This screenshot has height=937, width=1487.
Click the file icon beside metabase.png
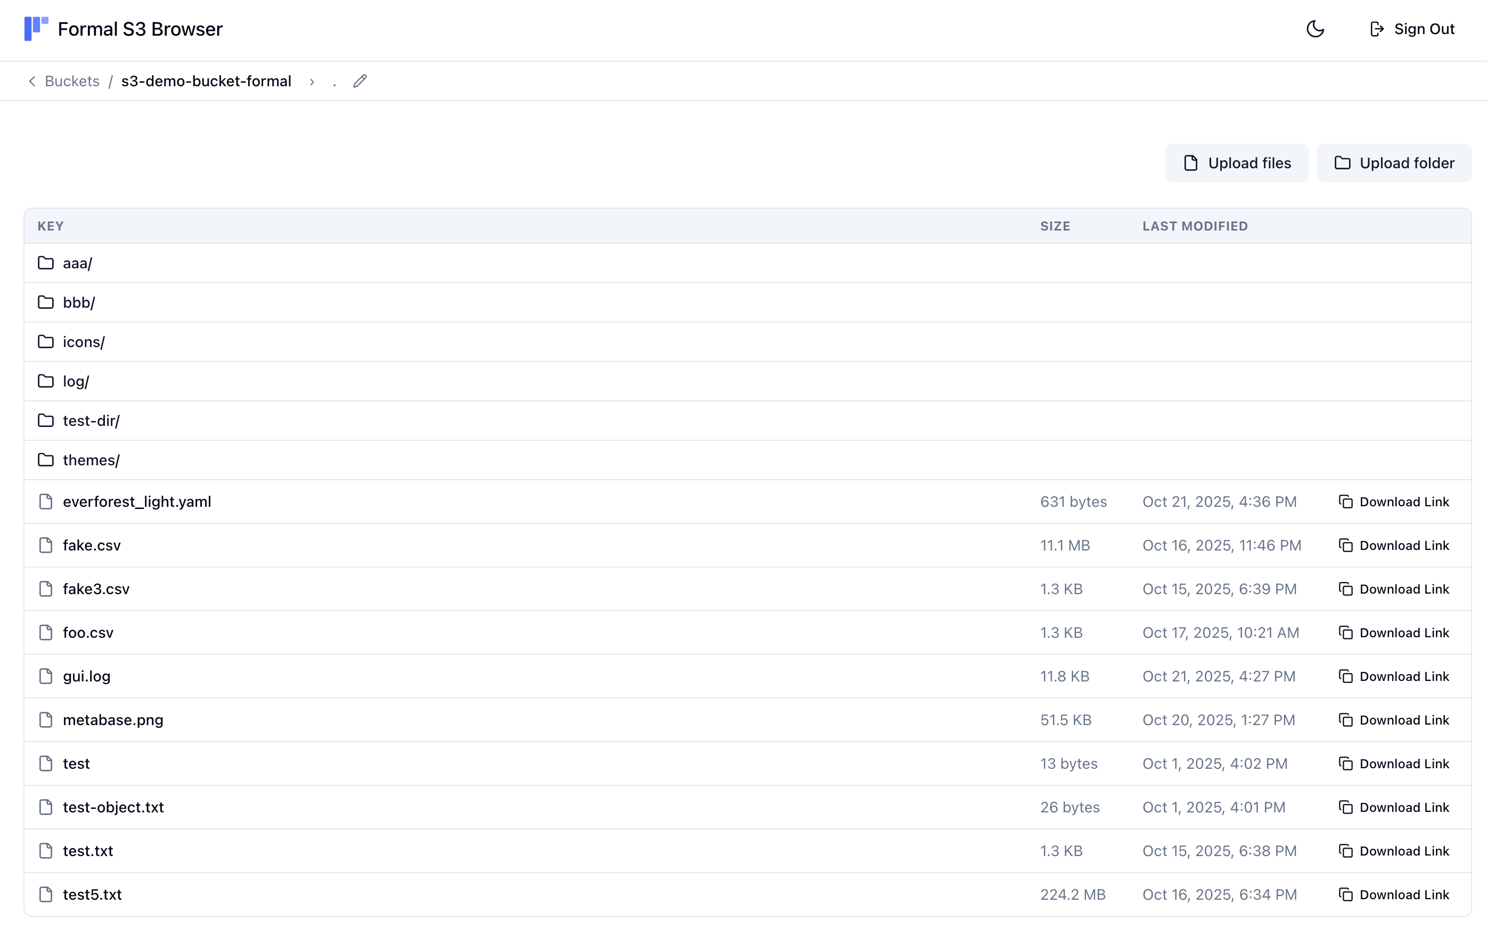point(46,720)
